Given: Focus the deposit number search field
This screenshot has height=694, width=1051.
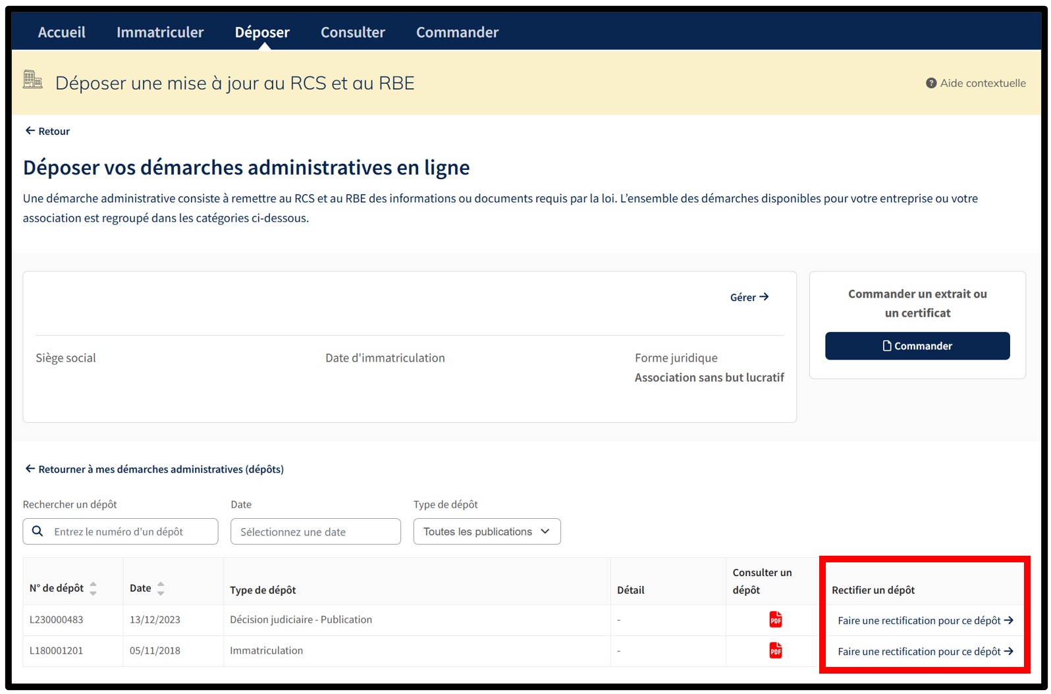Looking at the screenshot, I should click(128, 531).
